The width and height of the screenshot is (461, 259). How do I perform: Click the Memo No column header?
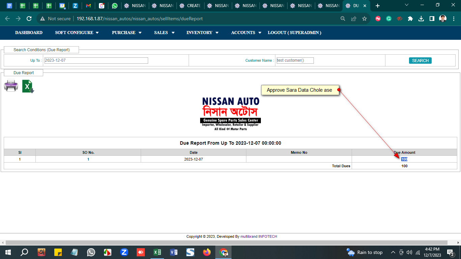299,152
